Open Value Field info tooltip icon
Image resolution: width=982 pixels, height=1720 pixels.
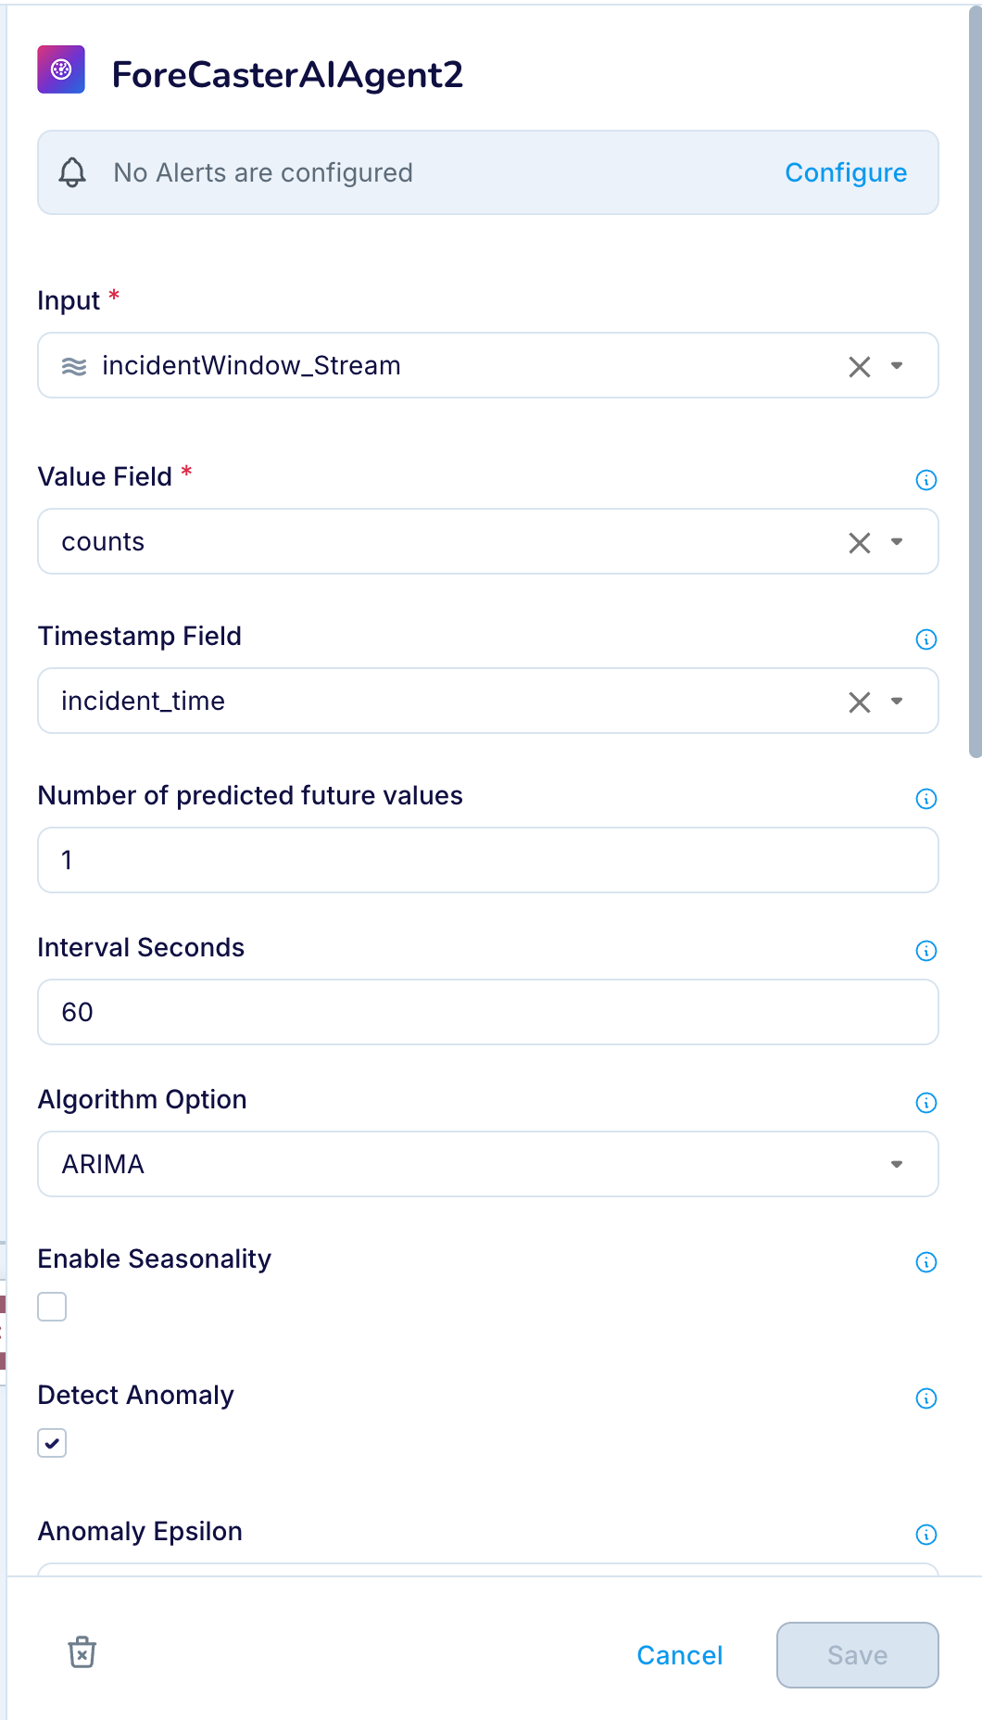[926, 480]
